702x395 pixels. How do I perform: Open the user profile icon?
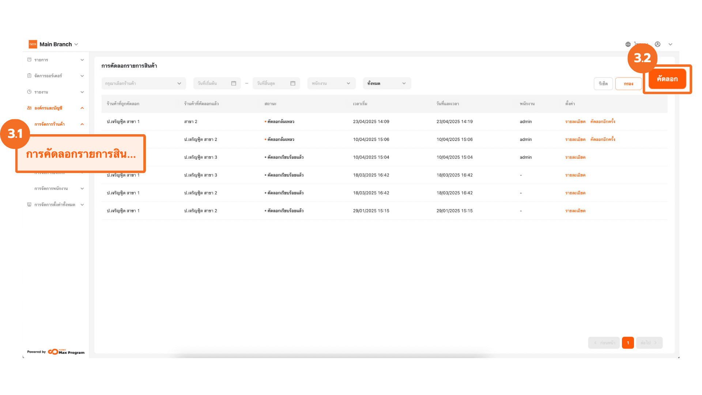click(657, 44)
